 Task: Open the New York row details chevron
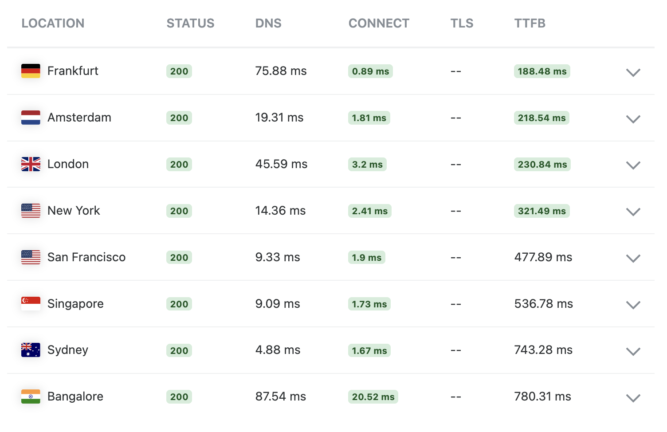coord(633,212)
